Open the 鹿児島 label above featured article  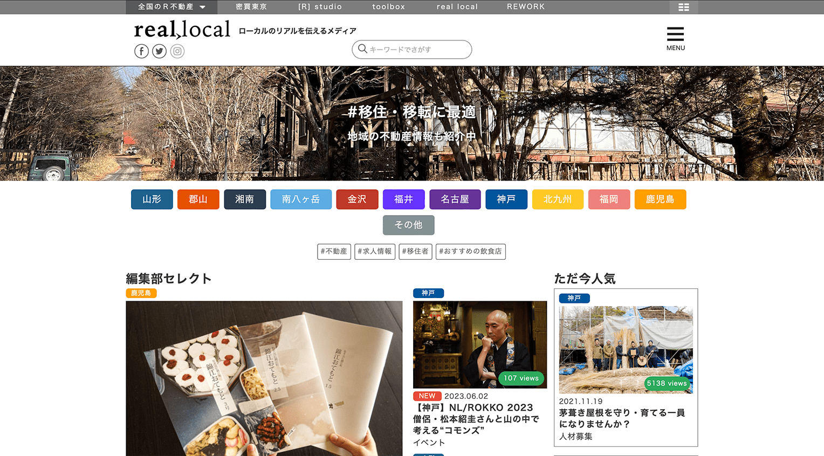coord(141,293)
